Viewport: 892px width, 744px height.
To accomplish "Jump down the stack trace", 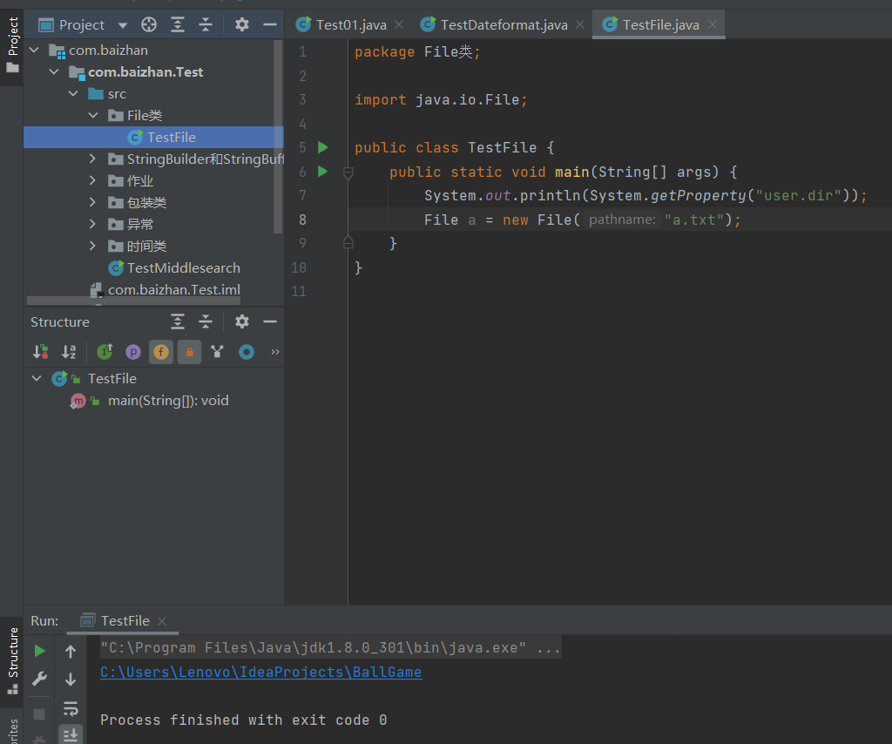I will (71, 680).
